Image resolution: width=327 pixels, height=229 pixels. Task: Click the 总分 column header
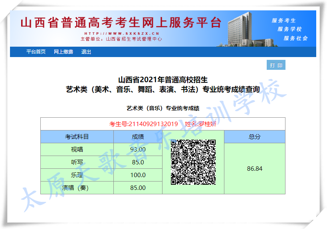[x=255, y=137]
